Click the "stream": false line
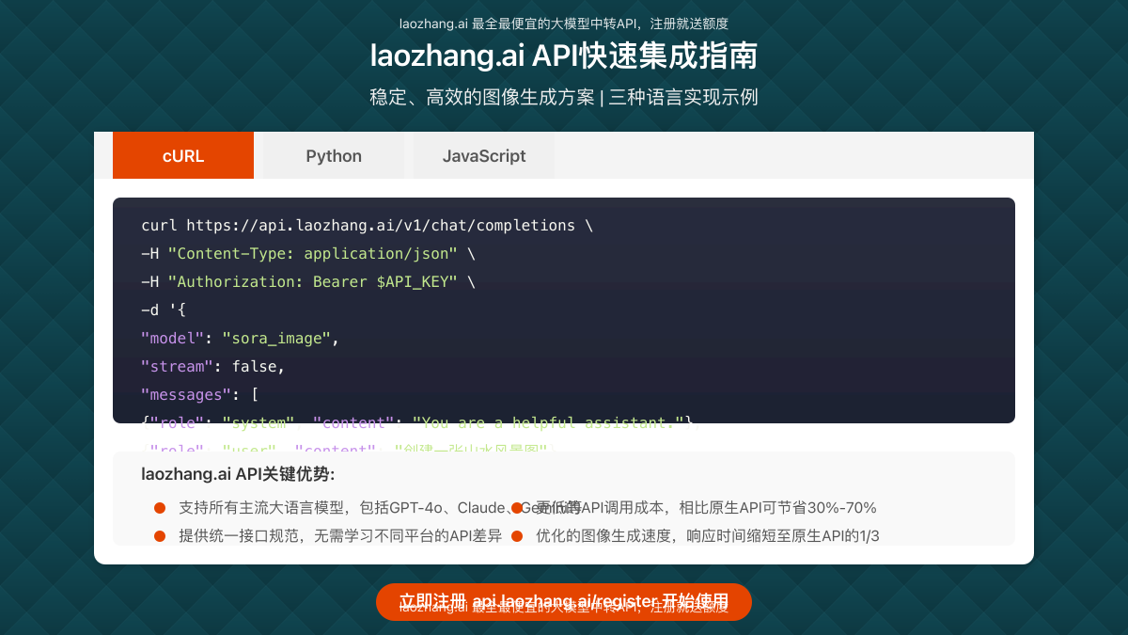1128x635 pixels. pos(212,367)
